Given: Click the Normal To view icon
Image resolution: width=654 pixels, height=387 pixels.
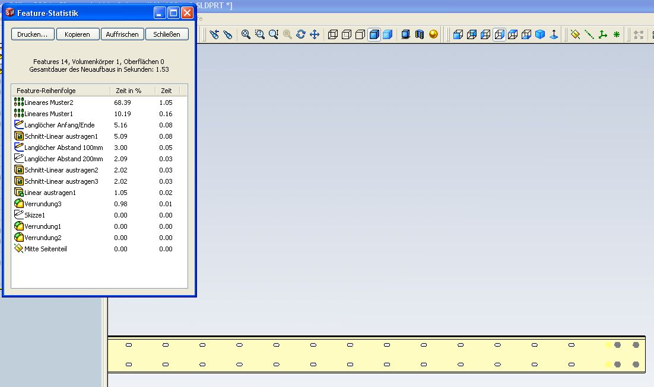Looking at the screenshot, I should 554,34.
